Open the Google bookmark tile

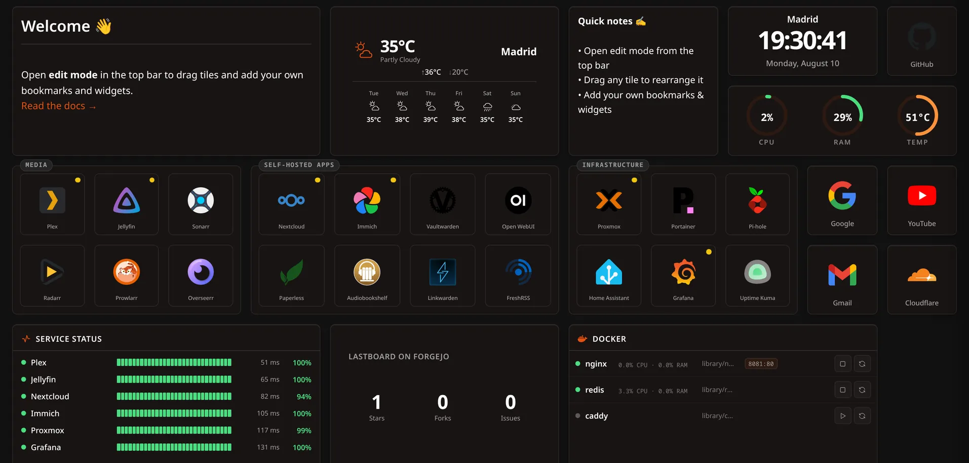point(842,201)
